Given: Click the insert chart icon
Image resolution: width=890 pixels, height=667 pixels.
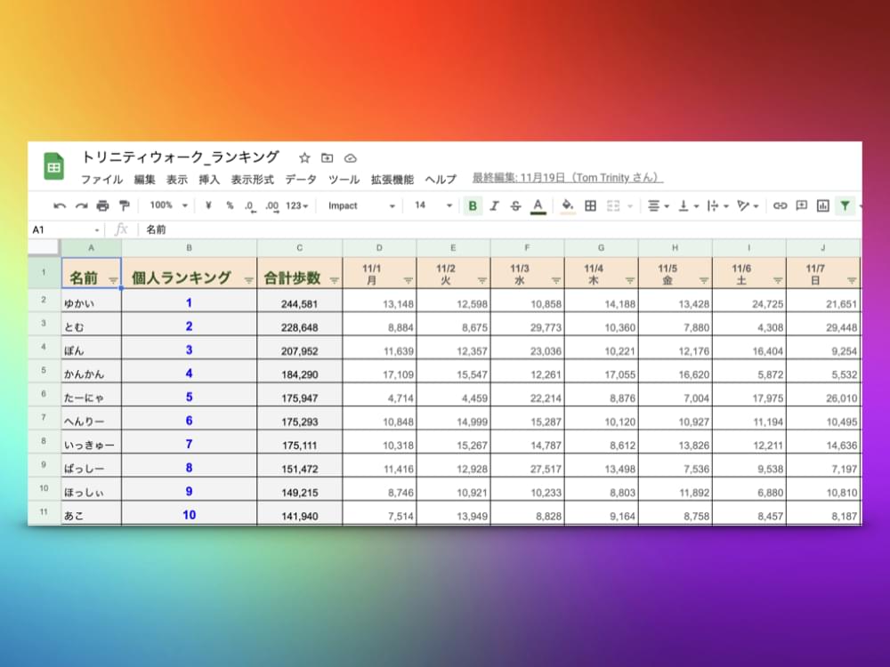Looking at the screenshot, I should tap(823, 205).
